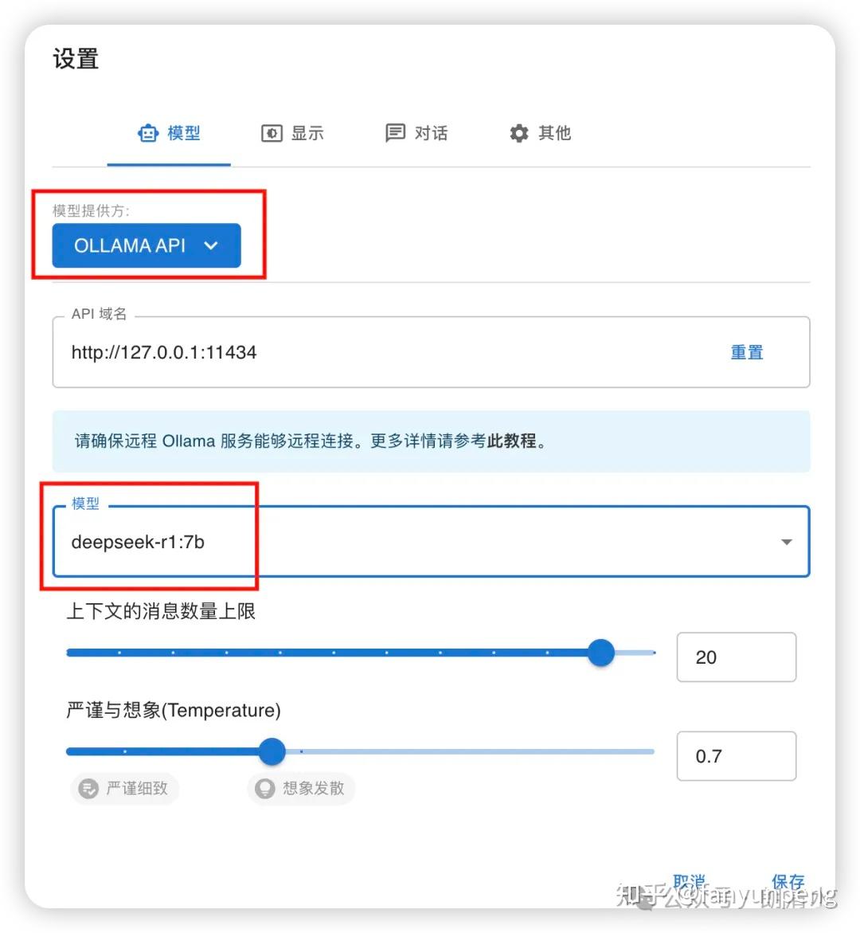Click the gear icon next to 其他
This screenshot has width=860, height=933.
click(x=518, y=133)
